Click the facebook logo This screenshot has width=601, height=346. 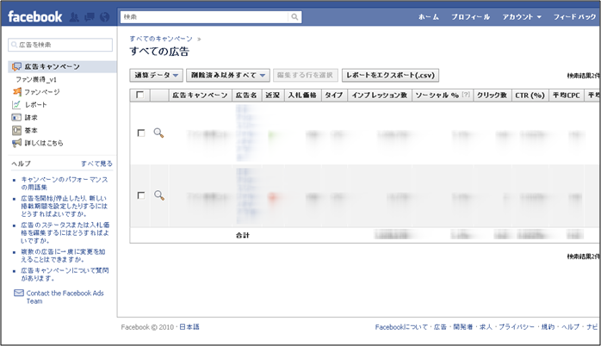pyautogui.click(x=35, y=17)
